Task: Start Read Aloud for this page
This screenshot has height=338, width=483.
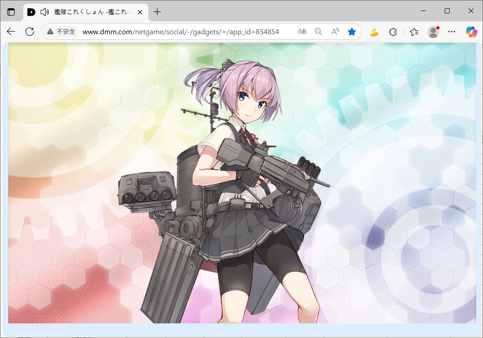Action: coord(335,32)
